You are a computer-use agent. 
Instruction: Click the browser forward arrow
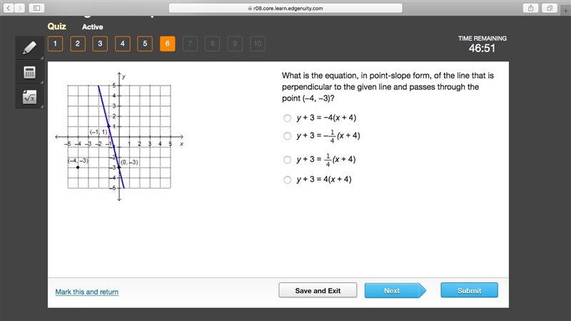tap(20, 8)
